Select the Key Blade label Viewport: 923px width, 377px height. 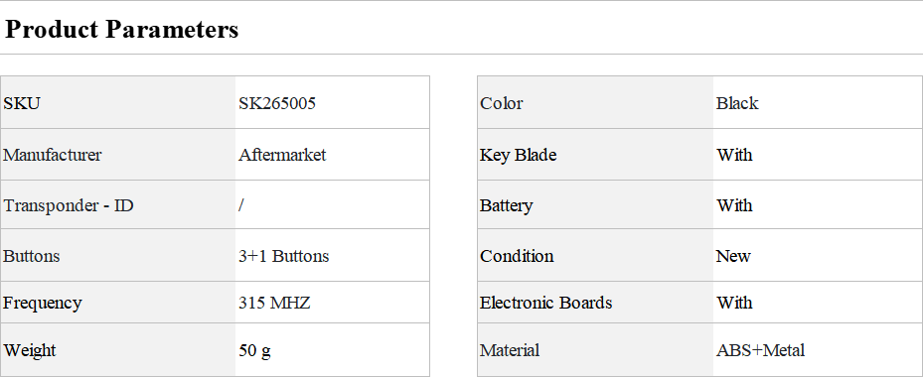pyautogui.click(x=518, y=155)
